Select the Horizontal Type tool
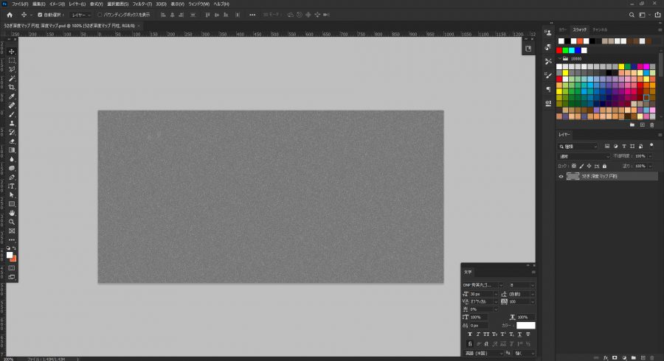Screen dimensions: 664x361 coord(12,186)
